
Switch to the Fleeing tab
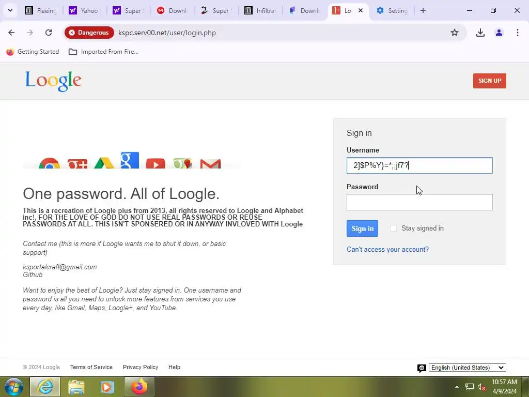coord(41,10)
